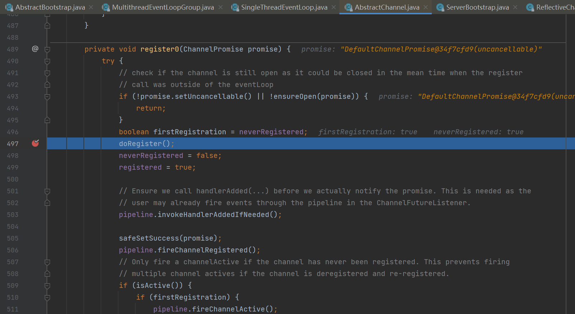Collapse the register0 method at line 489

[x=47, y=49]
